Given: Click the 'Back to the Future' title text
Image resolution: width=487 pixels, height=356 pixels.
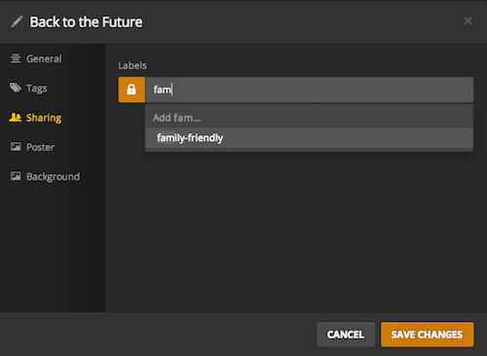Looking at the screenshot, I should pyautogui.click(x=86, y=22).
